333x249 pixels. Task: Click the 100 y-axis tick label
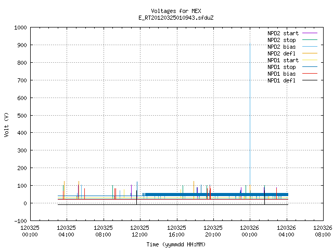click(x=22, y=186)
